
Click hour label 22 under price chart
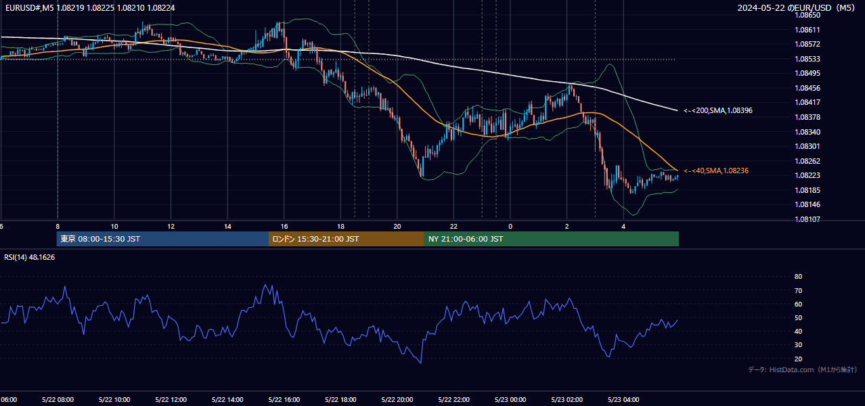(x=453, y=226)
